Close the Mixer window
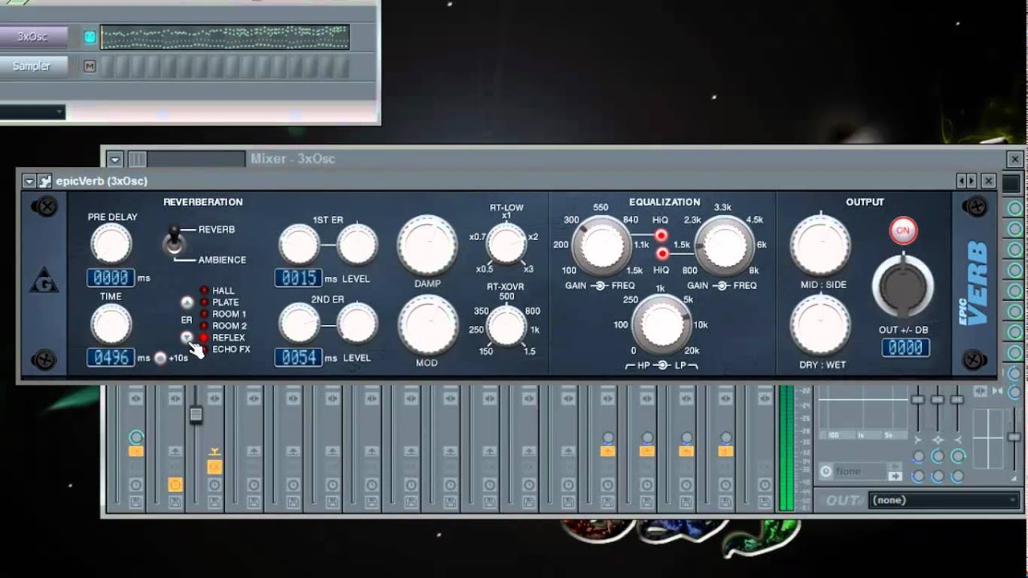1028x578 pixels. 1015,159
